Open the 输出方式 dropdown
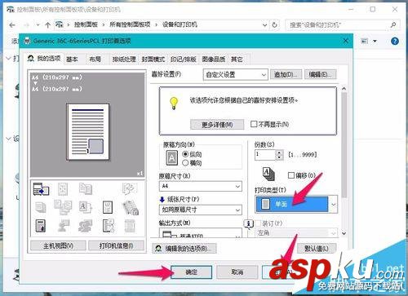The height and width of the screenshot is (296, 408). (x=201, y=233)
